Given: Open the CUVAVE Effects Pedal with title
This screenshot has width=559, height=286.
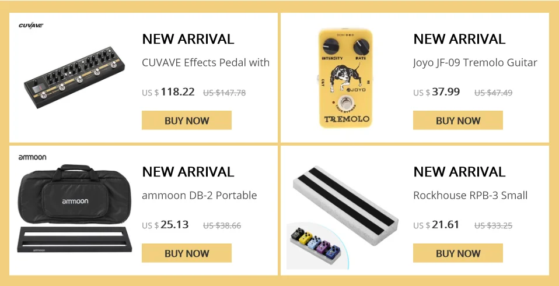Looking at the screenshot, I should (205, 62).
